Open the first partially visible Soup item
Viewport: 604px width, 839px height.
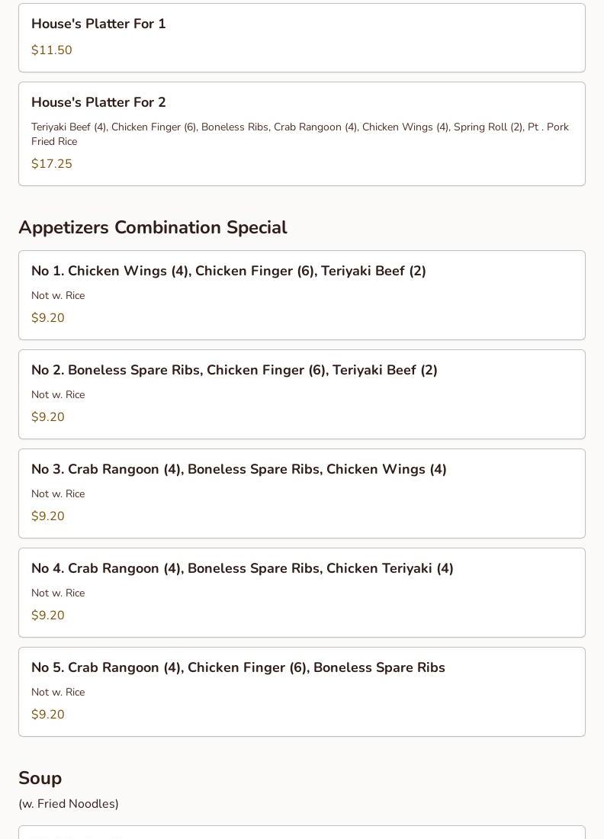[x=302, y=833]
